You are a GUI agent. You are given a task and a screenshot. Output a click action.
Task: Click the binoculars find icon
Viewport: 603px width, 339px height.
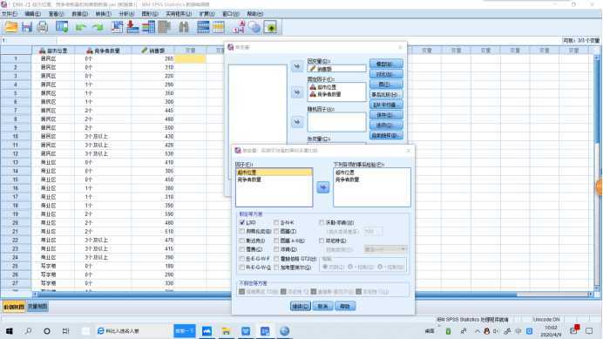(x=184, y=27)
